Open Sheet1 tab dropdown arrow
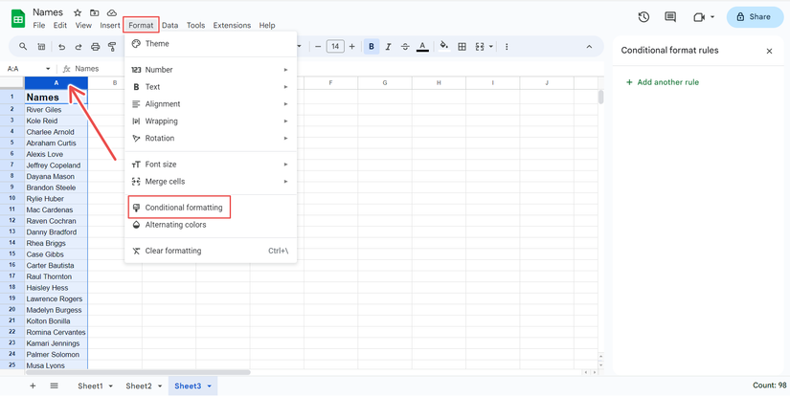 coord(110,386)
